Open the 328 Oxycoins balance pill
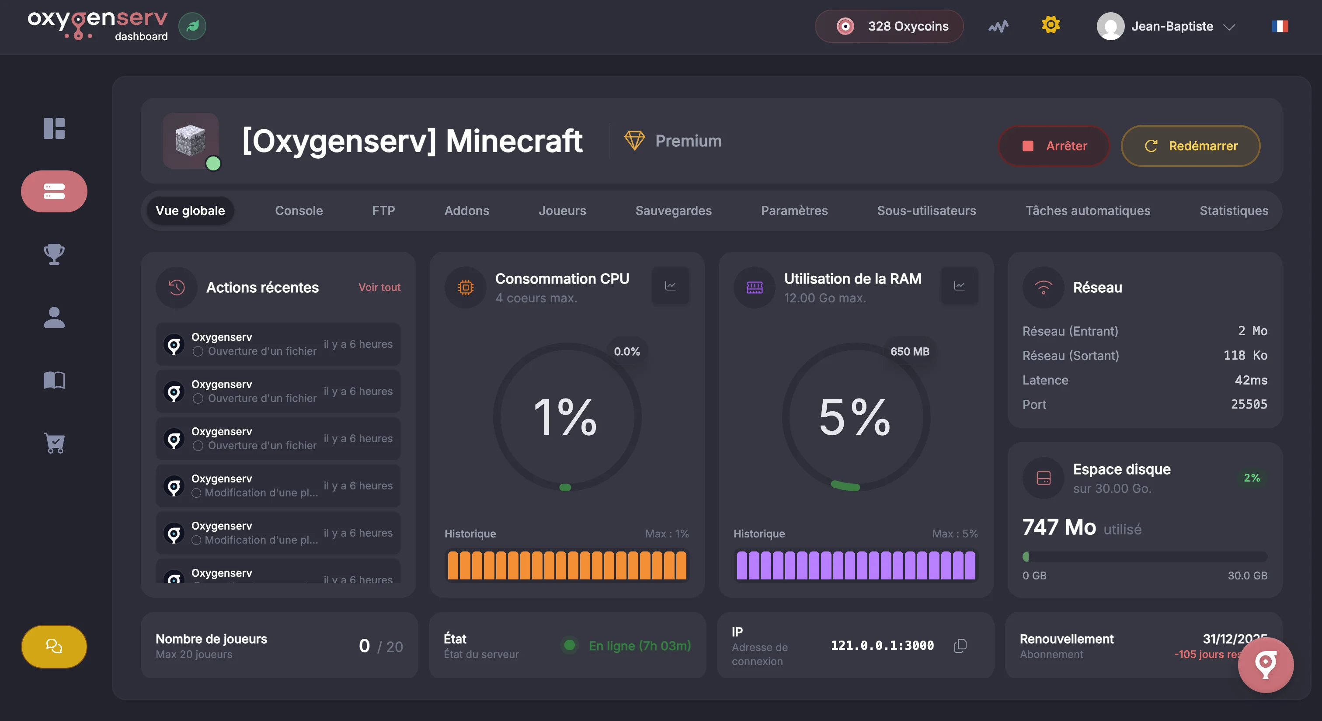This screenshot has width=1322, height=721. click(889, 26)
